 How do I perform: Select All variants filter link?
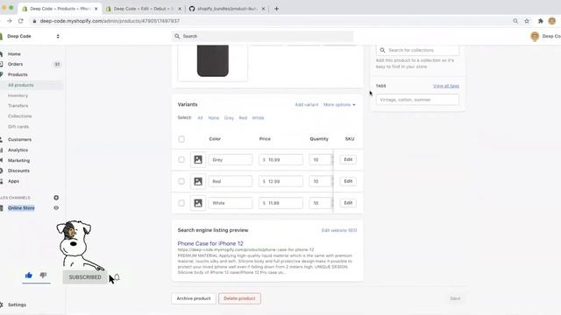coord(200,118)
